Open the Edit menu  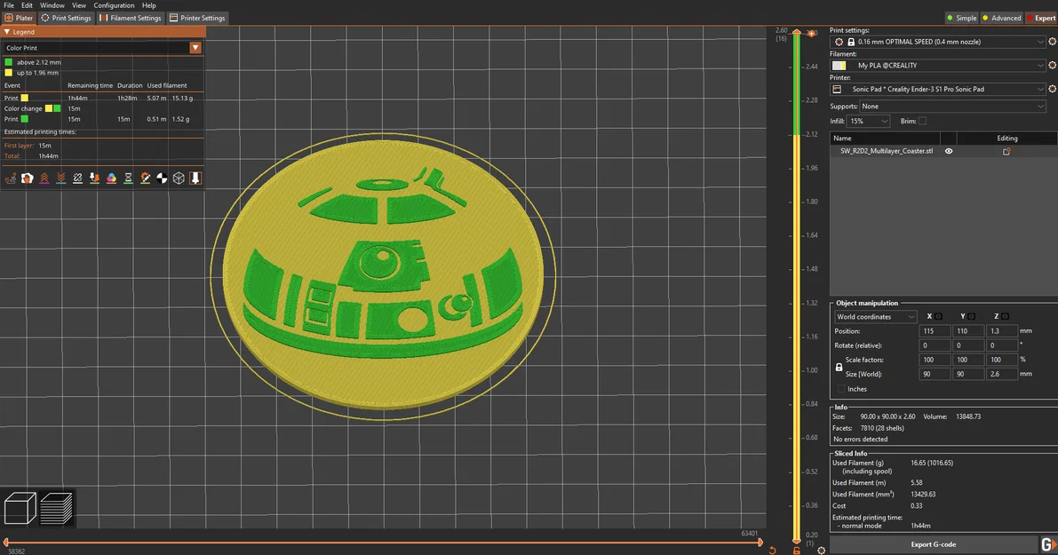point(27,5)
